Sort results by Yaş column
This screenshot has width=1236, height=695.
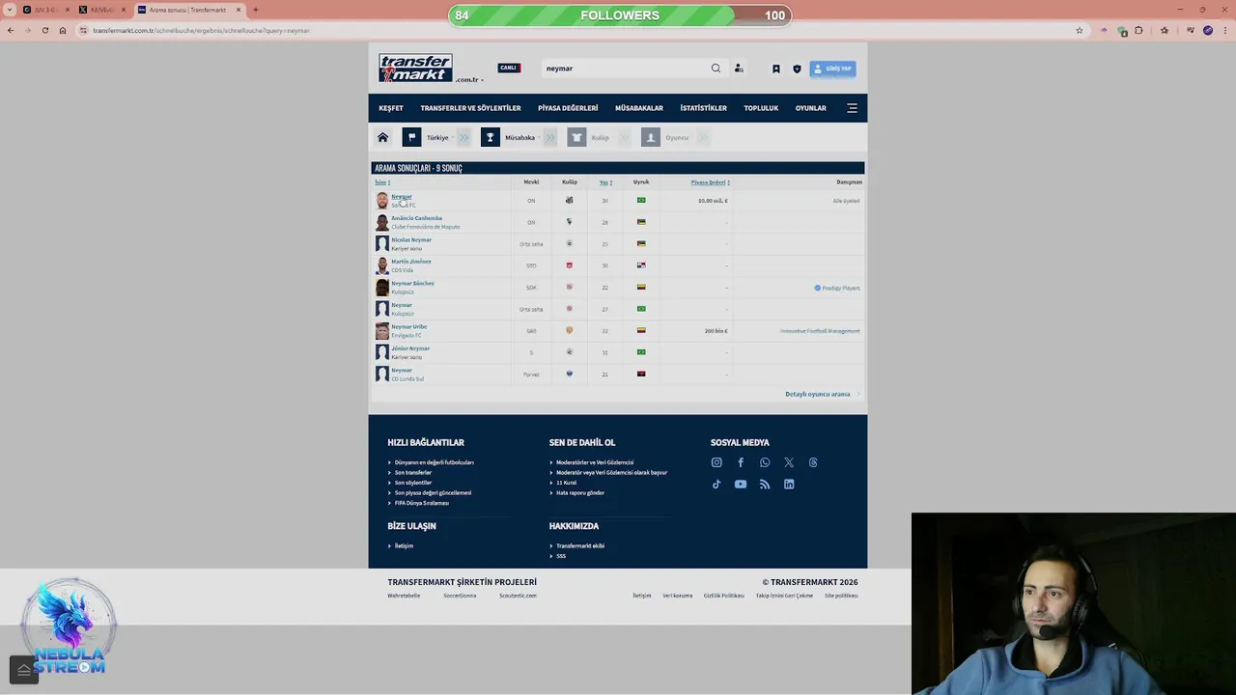click(x=605, y=182)
